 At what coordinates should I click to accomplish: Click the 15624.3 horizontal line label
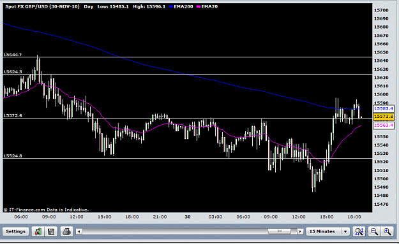(x=13, y=72)
